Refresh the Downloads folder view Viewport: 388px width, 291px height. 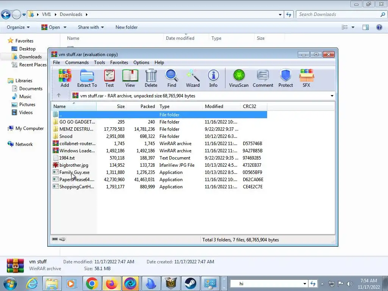[x=288, y=14]
